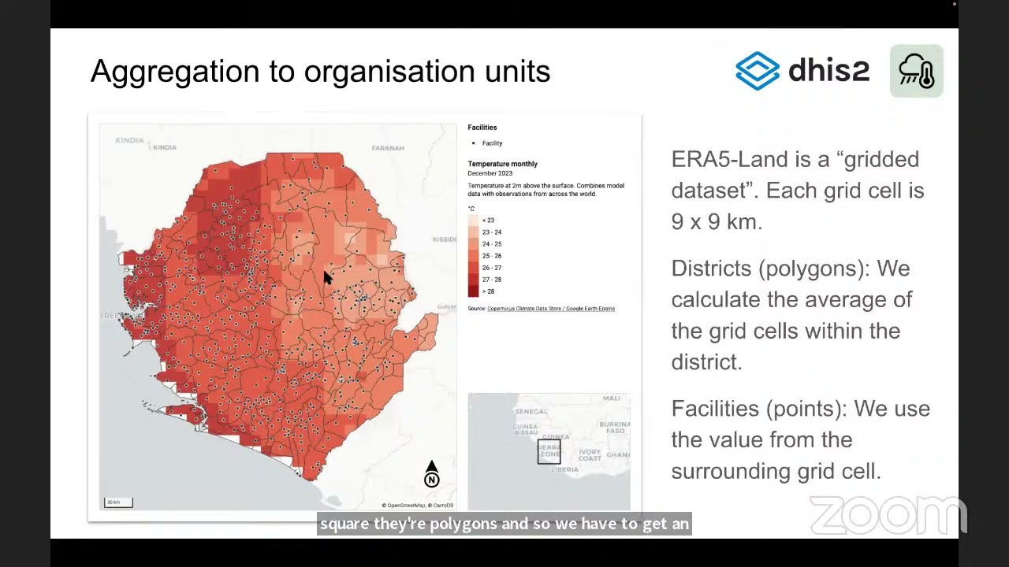Click the north arrow compass icon
The width and height of the screenshot is (1009, 567).
click(x=431, y=474)
